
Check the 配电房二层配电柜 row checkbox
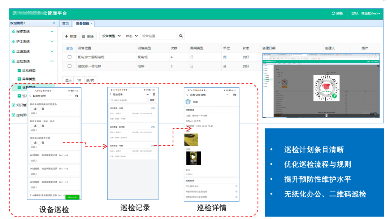click(69, 57)
